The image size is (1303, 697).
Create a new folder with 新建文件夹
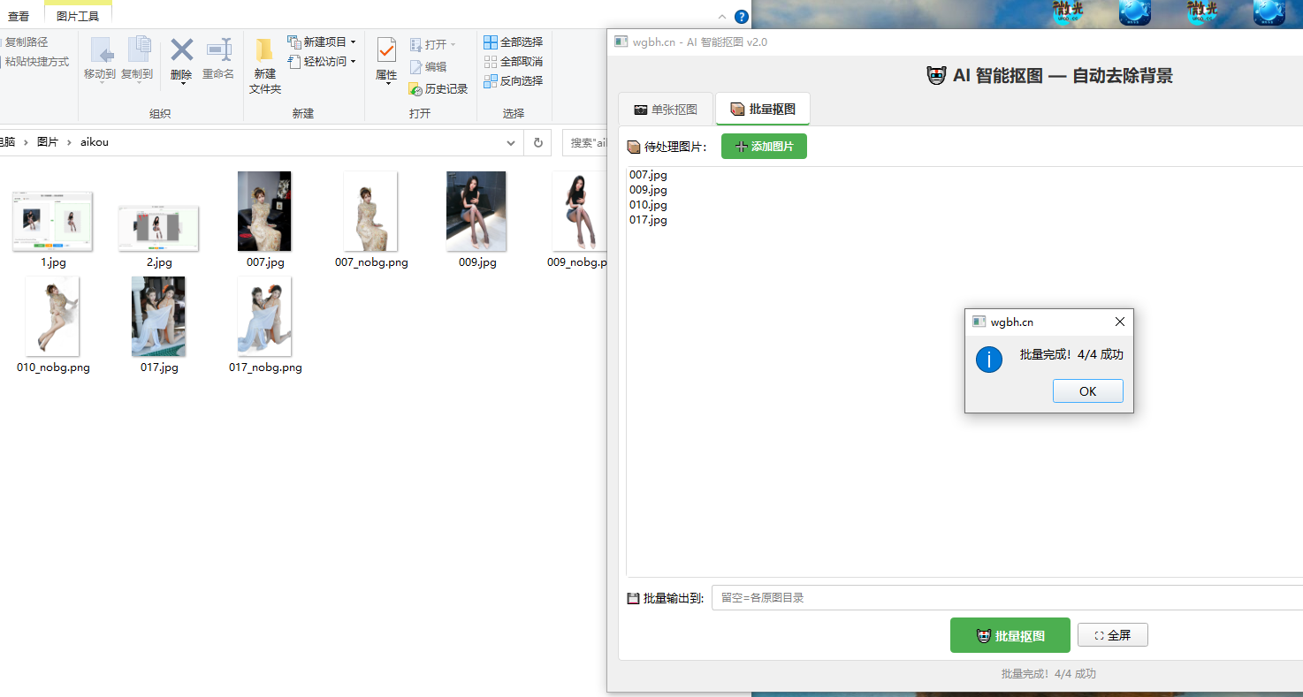coord(264,65)
